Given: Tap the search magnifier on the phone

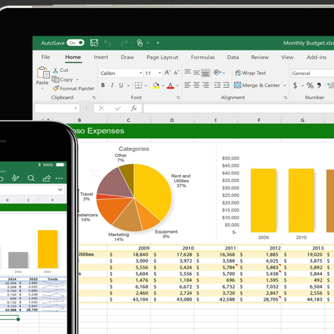Looking at the screenshot, I should [31, 178].
